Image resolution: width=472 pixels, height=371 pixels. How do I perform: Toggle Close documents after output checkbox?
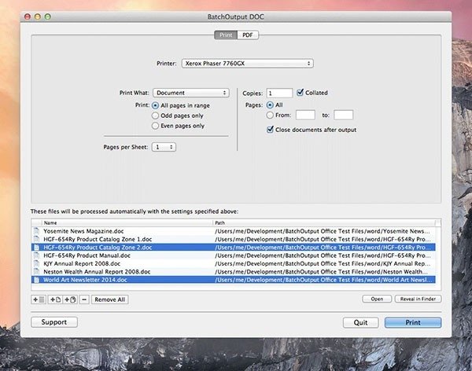click(x=270, y=130)
